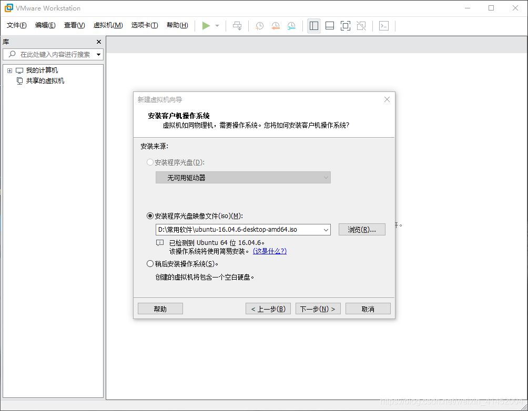Click the Unity mode toolbar icon
Image resolution: width=528 pixels, height=411 pixels.
[x=361, y=25]
